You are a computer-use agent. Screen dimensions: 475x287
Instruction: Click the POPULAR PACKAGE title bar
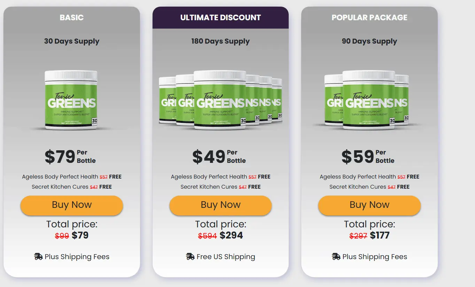pyautogui.click(x=369, y=17)
